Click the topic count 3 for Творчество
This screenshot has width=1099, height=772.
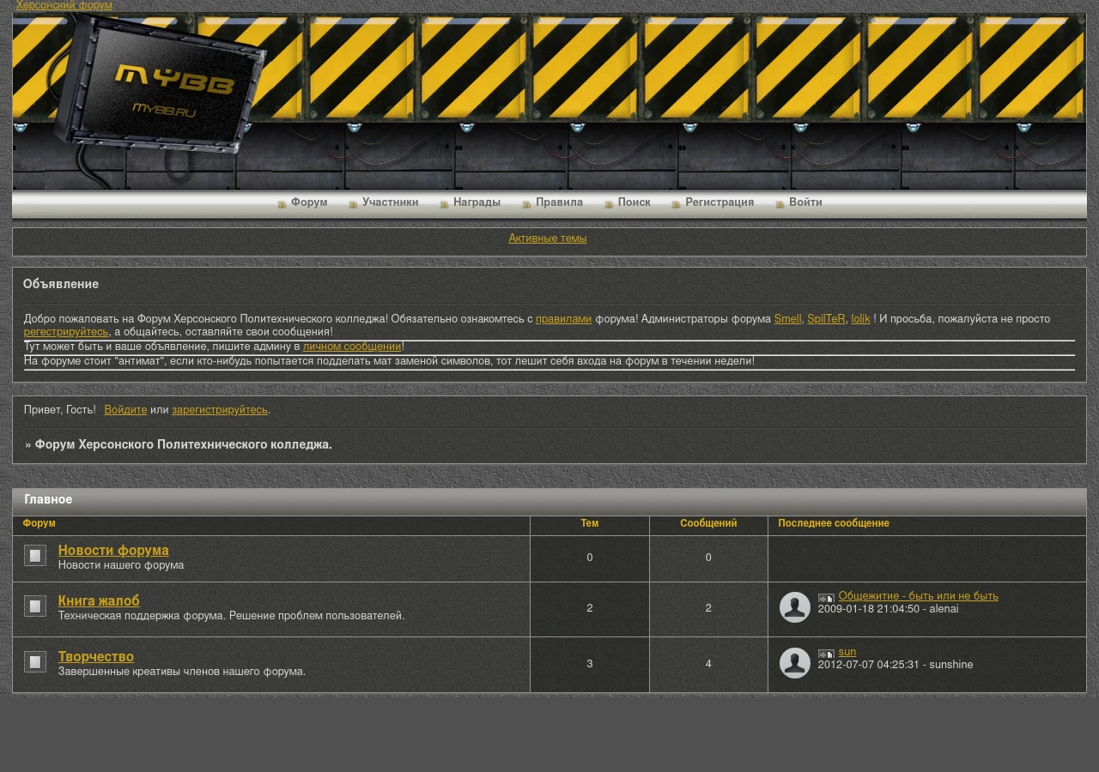tap(590, 664)
